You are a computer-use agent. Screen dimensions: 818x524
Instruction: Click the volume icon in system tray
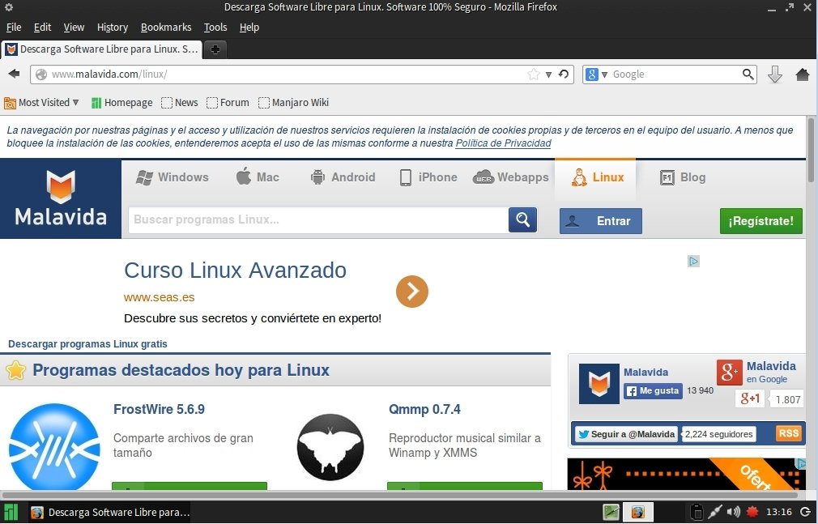[733, 512]
